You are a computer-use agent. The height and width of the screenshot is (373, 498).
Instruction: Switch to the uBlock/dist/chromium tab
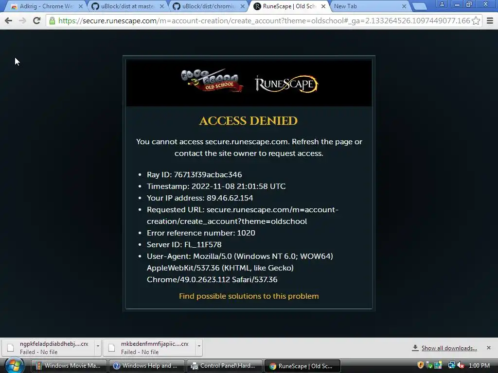point(208,6)
